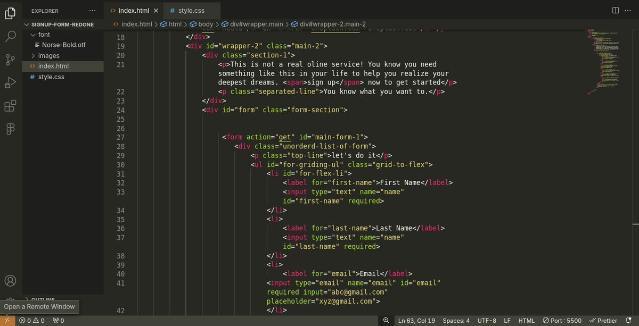Open the Source Control view
The image size is (639, 326).
click(x=10, y=60)
